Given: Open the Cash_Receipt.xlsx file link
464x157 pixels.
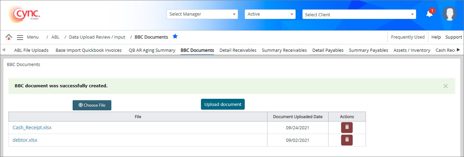Looking at the screenshot, I should coord(32,128).
